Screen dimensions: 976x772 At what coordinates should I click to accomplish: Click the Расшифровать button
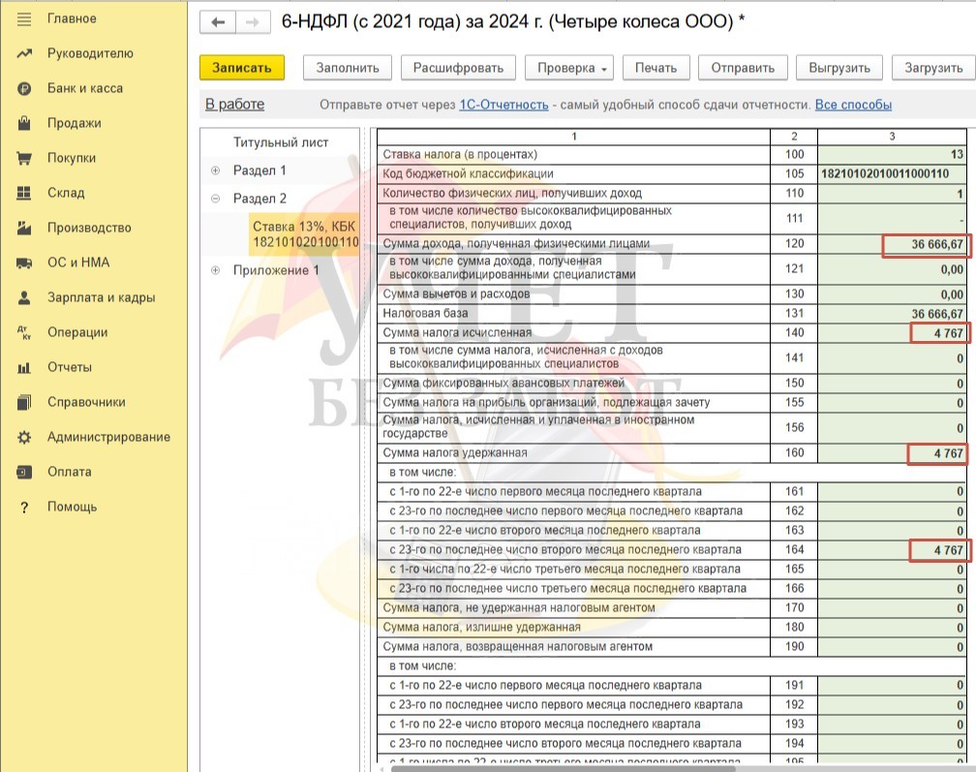point(458,68)
